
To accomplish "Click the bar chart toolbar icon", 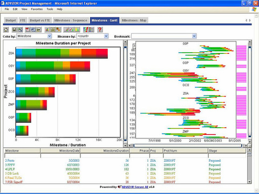I will click(47, 30).
